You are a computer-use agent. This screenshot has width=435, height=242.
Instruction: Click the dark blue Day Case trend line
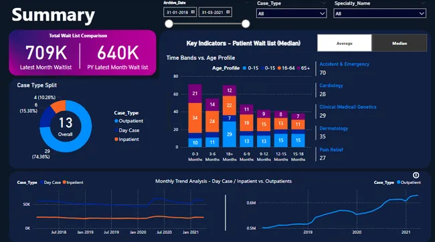click(120, 205)
